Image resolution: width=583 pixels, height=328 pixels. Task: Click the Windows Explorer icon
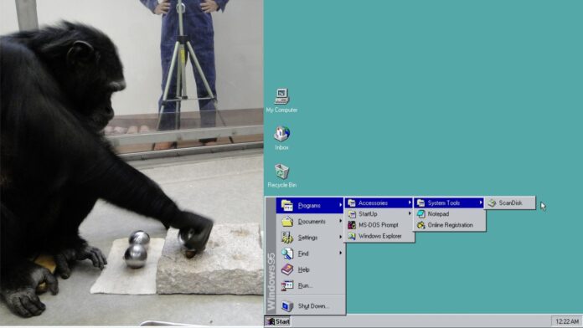pos(351,236)
